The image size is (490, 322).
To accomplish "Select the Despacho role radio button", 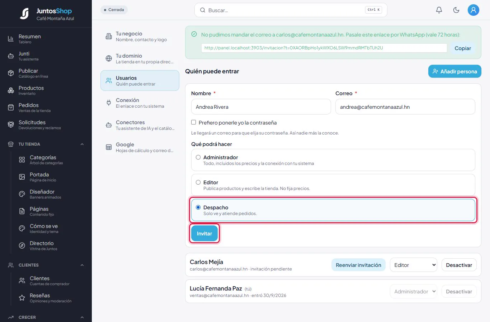I will [x=198, y=207].
